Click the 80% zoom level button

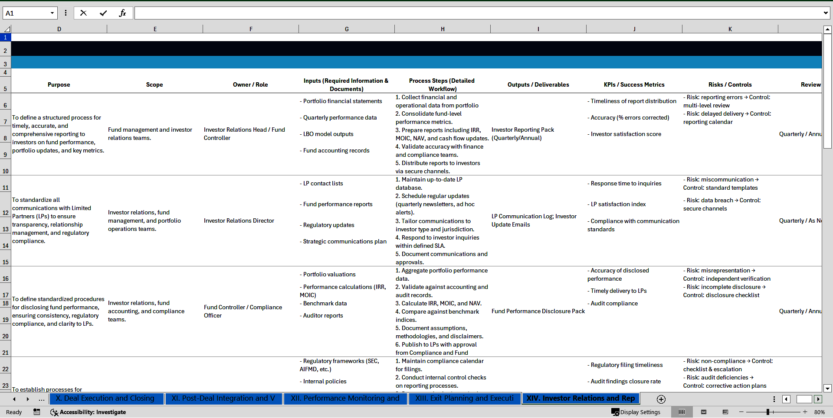(819, 412)
